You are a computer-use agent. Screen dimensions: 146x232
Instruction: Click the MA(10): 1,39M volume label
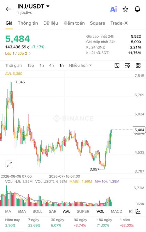[x=107, y=181]
